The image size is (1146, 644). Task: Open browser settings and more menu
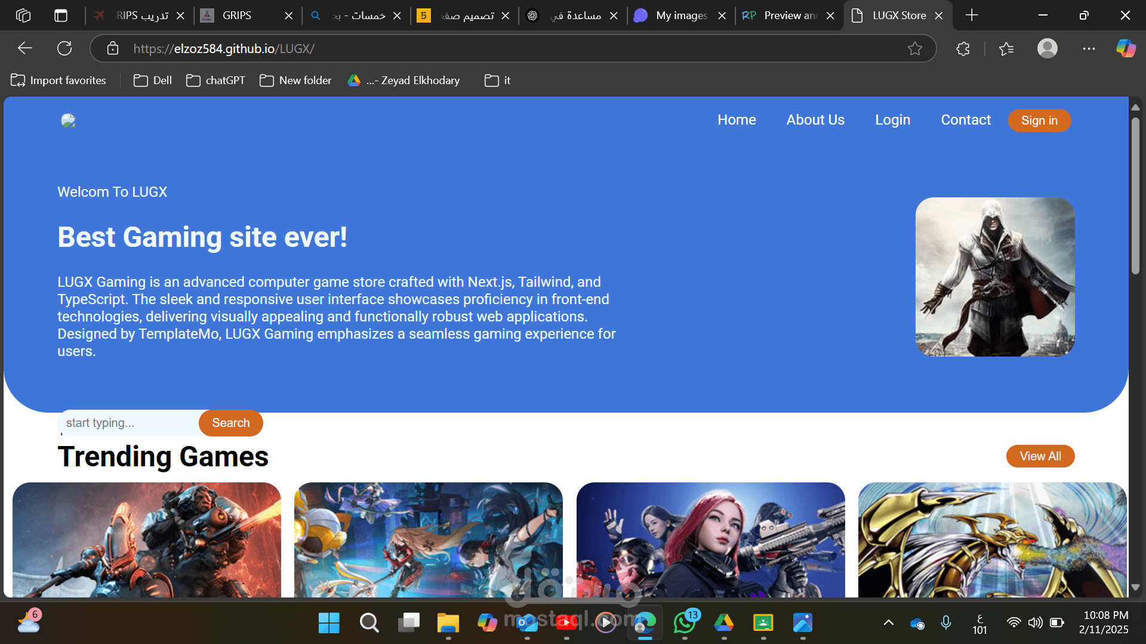1089,48
